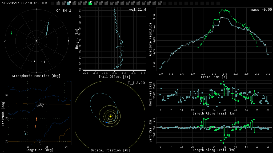Select the station 02 square

[x=63, y=3]
